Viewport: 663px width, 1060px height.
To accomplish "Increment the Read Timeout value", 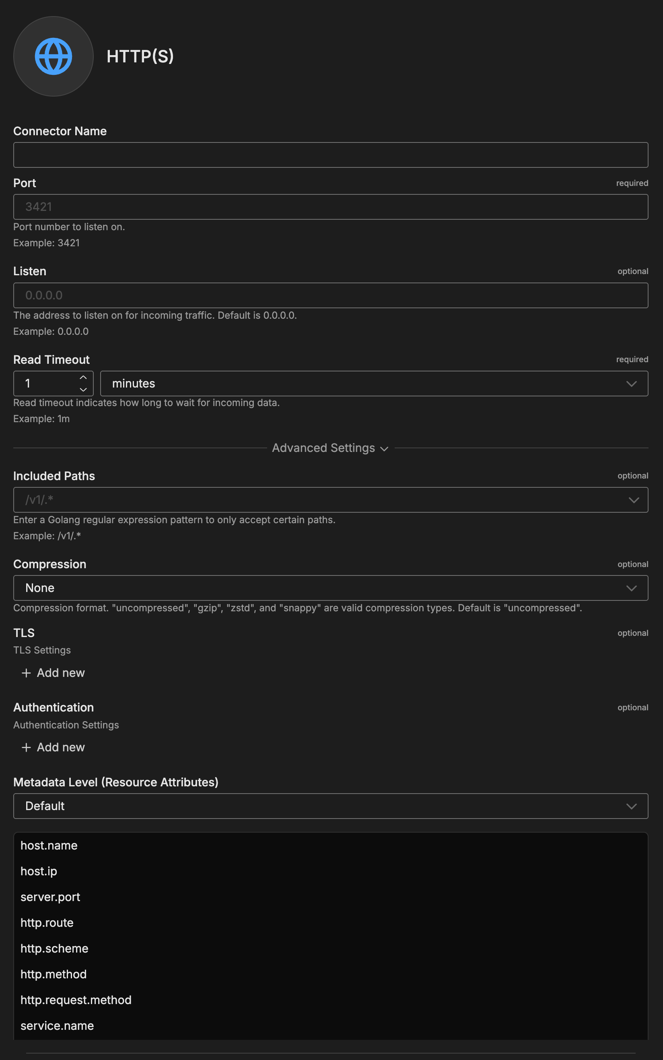I will pyautogui.click(x=83, y=377).
